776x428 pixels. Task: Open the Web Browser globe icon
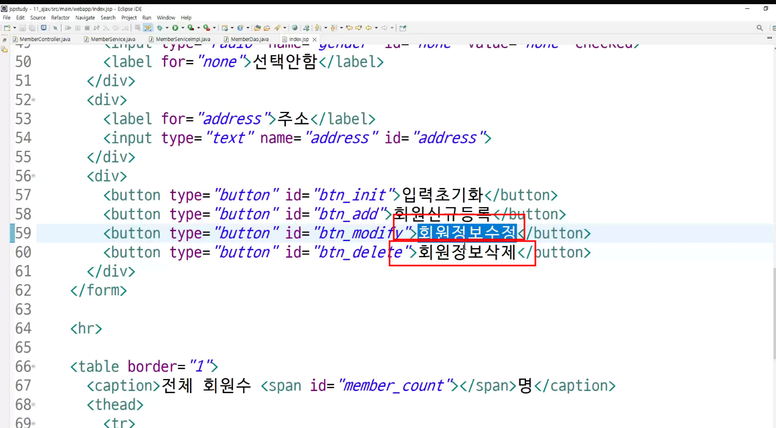click(295, 28)
